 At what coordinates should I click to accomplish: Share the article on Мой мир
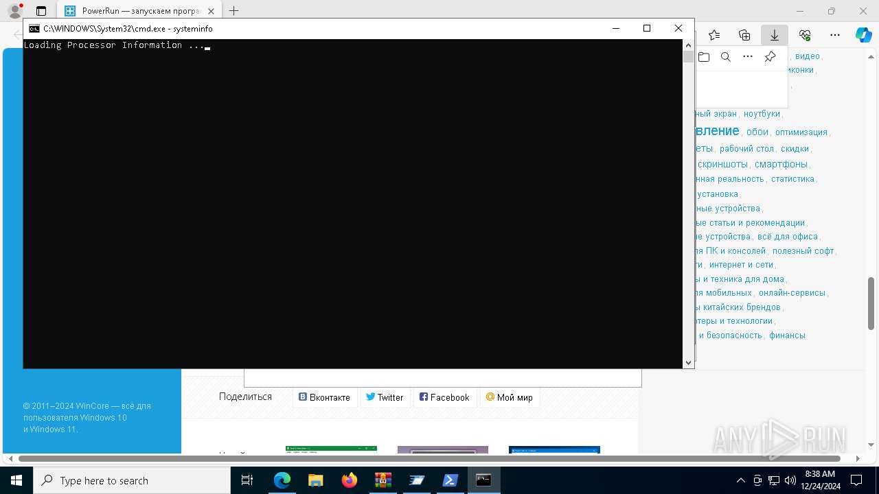click(510, 397)
